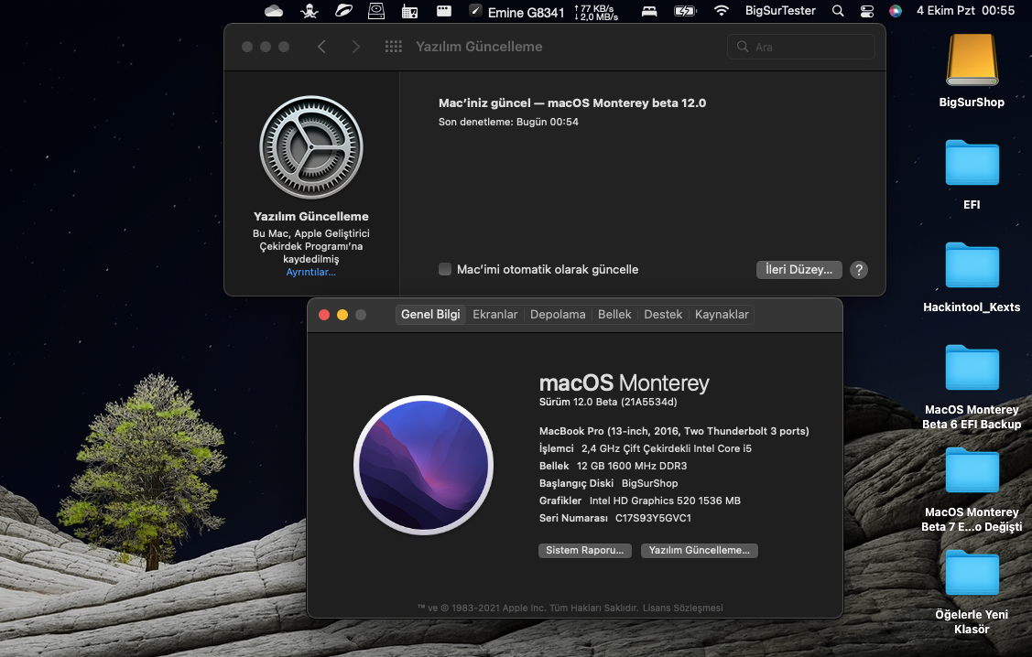
Task: Click the Yazılım Güncelleme button in About window
Action: pos(699,551)
